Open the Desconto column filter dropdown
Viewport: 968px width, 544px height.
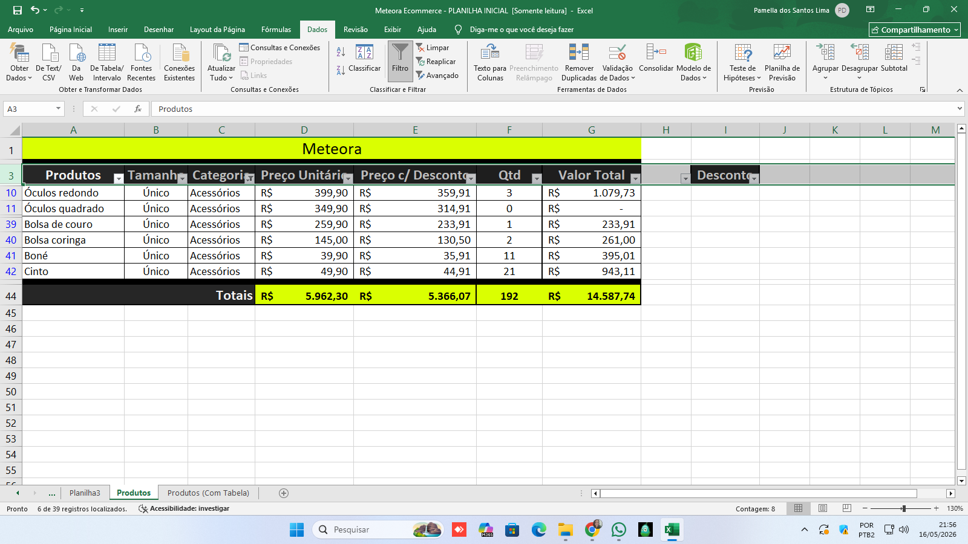(754, 178)
